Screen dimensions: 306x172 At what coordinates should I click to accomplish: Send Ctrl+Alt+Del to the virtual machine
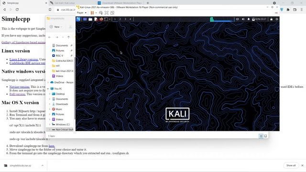101,13
